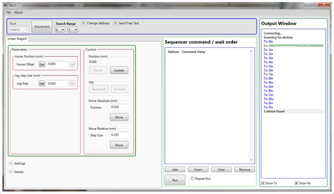Click Update under Position
This screenshot has width=334, height=194.
tap(119, 70)
